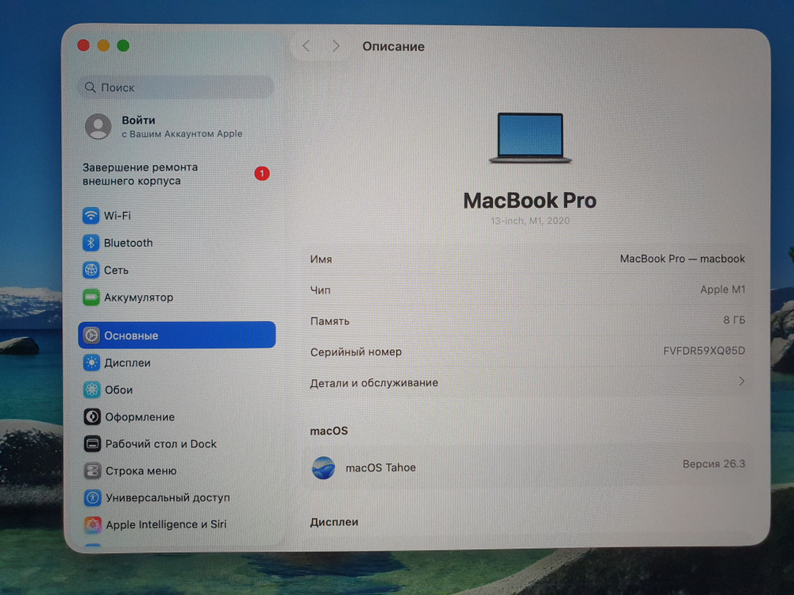Click the user avatar icon beside Войти
The image size is (794, 595).
click(98, 126)
